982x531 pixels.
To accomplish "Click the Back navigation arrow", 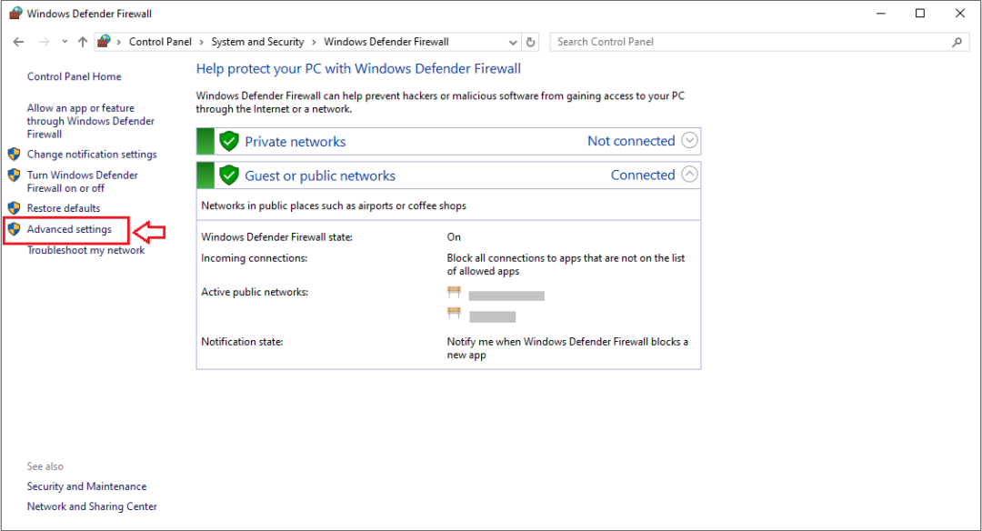I will click(x=18, y=42).
